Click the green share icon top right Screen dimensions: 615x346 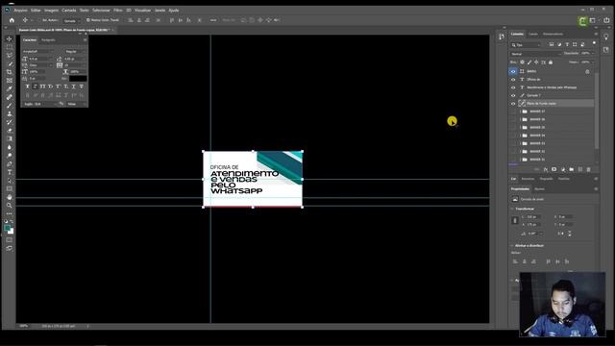(x=582, y=21)
